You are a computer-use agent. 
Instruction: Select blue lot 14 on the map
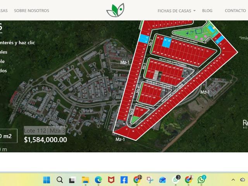pos(144,41)
